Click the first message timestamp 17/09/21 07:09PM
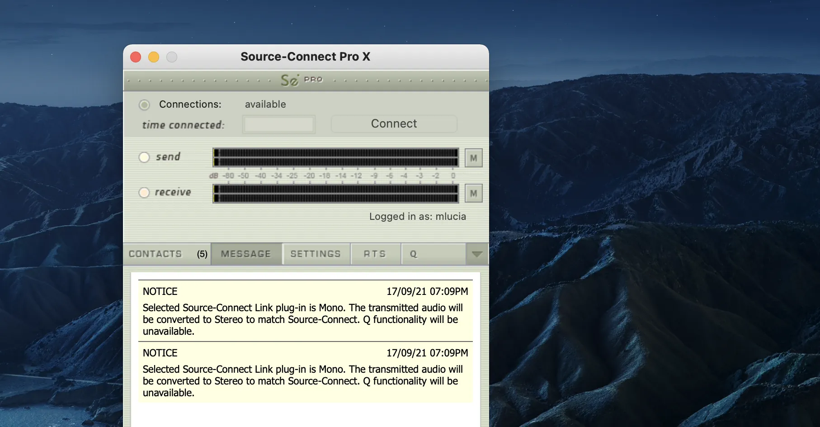 427,291
